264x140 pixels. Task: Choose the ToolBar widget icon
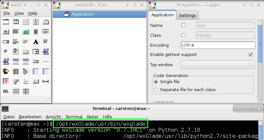(36, 82)
